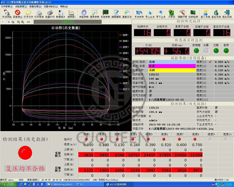Screen dimensions: 234x187
Task: Toggle the 急停 indicator lamp
Action: coord(226,51)
